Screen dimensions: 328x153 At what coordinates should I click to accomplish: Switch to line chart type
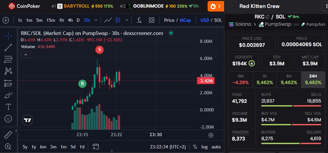click(x=108, y=20)
